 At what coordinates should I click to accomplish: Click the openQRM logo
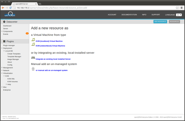click(10, 14)
